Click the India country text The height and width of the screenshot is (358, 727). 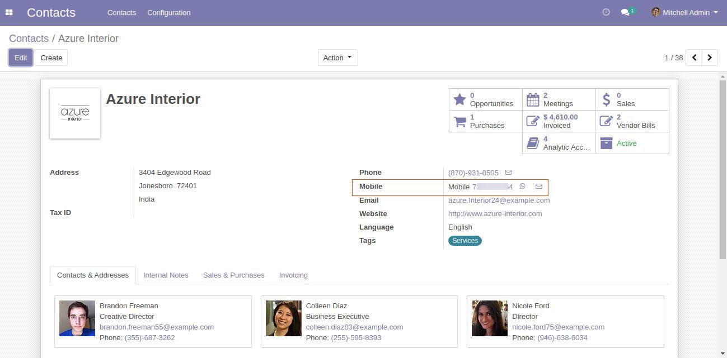pyautogui.click(x=147, y=199)
